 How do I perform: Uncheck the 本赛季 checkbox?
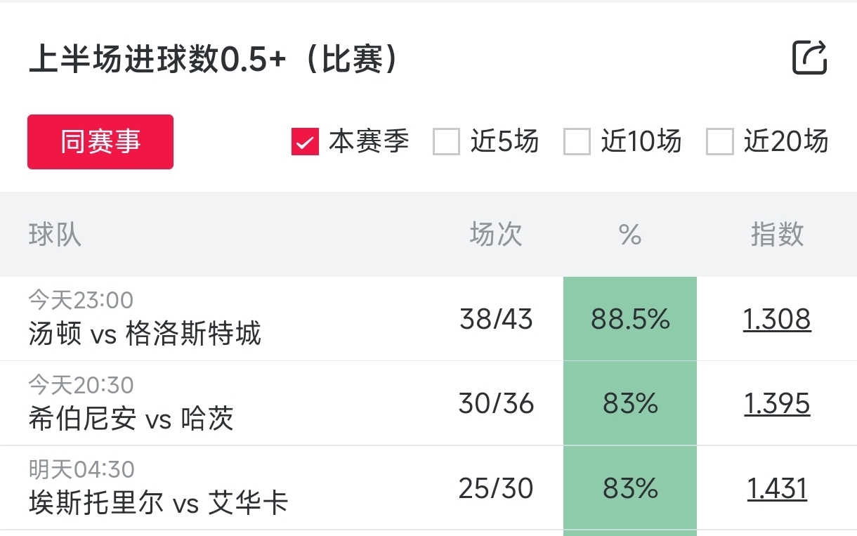[306, 142]
